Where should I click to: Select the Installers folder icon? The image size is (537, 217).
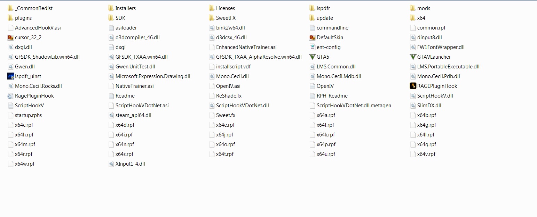[x=111, y=8]
